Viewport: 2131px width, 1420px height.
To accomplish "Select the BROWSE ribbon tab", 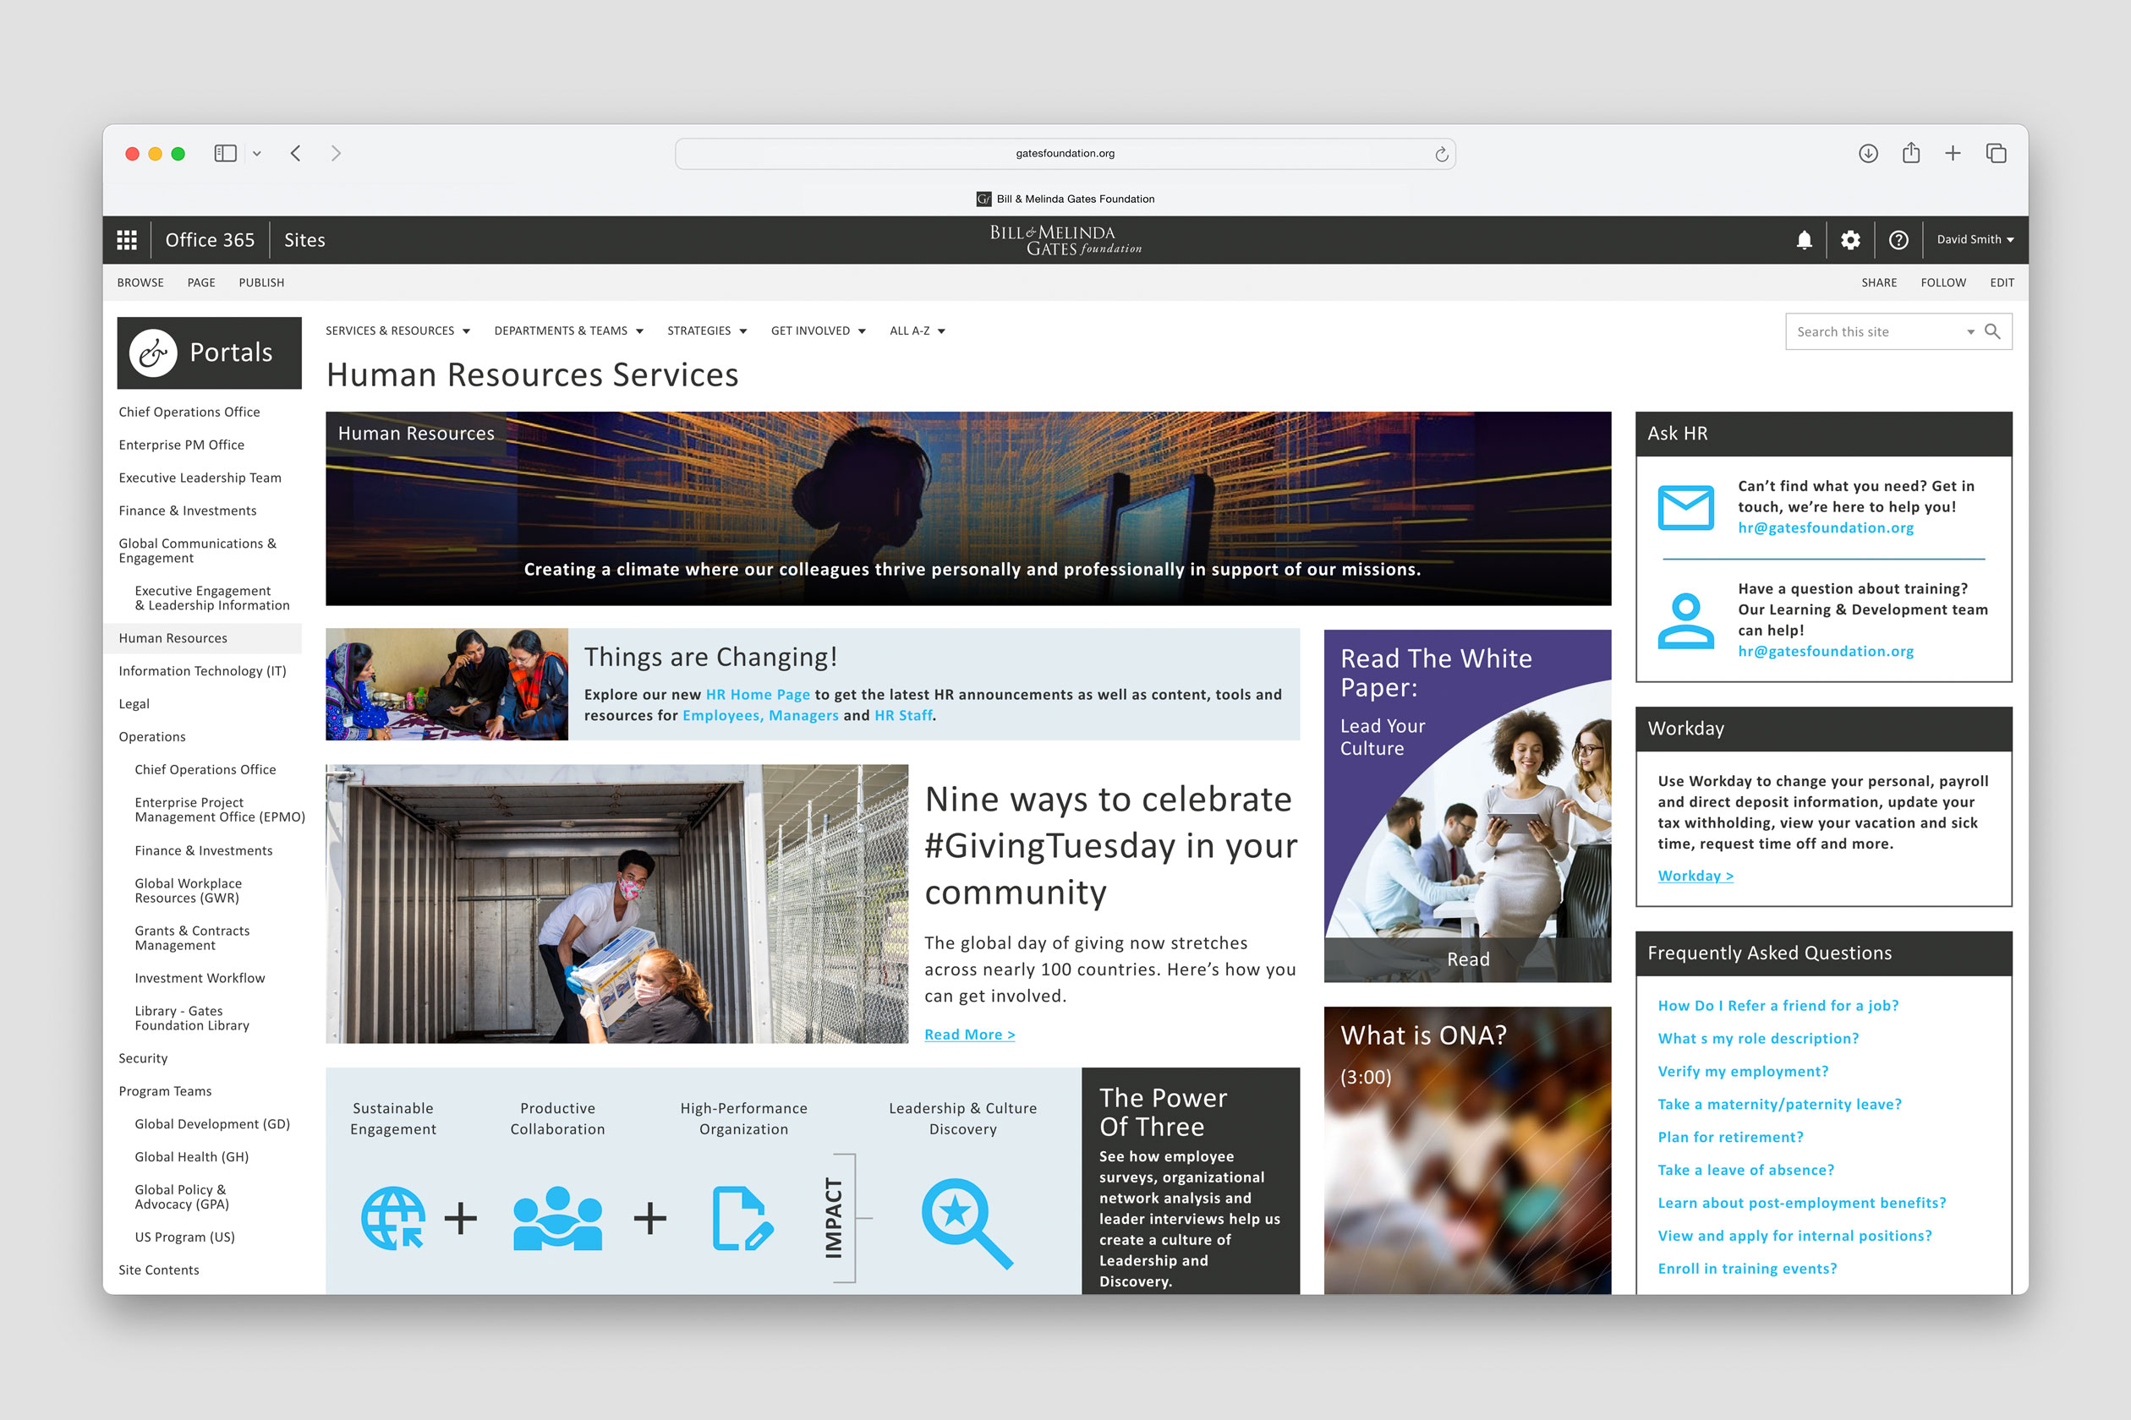I will click(140, 282).
